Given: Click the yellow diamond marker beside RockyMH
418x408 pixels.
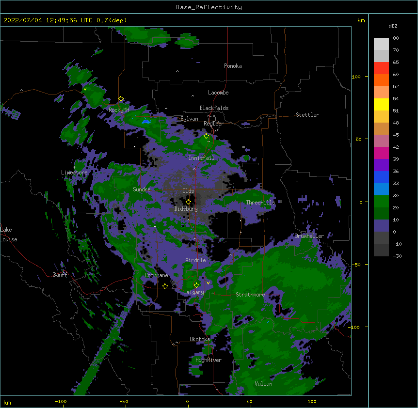Looking at the screenshot, I should point(121,99).
